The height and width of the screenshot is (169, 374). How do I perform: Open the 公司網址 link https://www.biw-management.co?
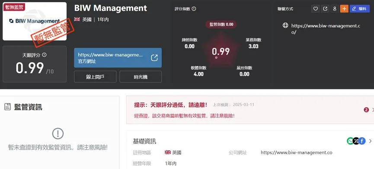coord(297,153)
